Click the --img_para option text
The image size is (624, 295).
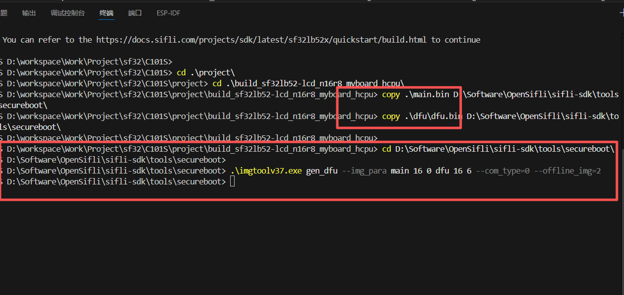(365, 171)
